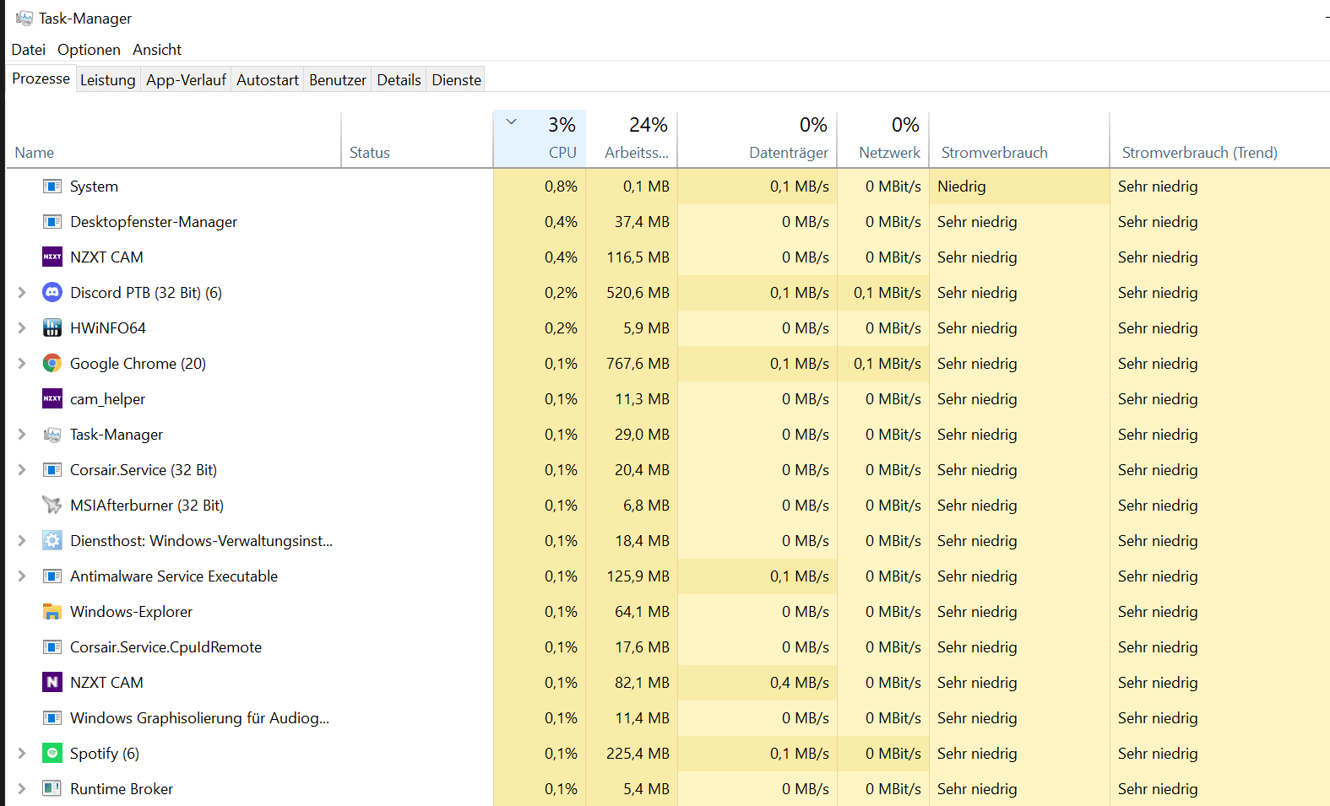1330x806 pixels.
Task: Click the Windows-Explorer folder icon
Action: click(x=52, y=612)
